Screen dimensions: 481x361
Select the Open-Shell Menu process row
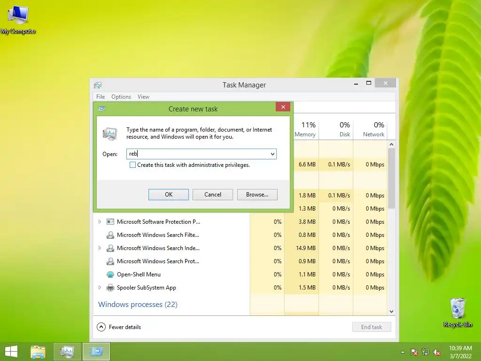240,275
